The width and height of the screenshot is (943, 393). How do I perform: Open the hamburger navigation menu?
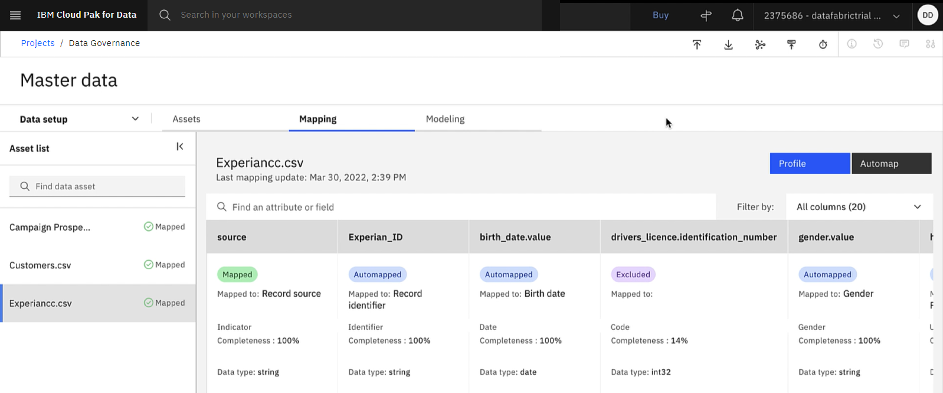[x=15, y=15]
